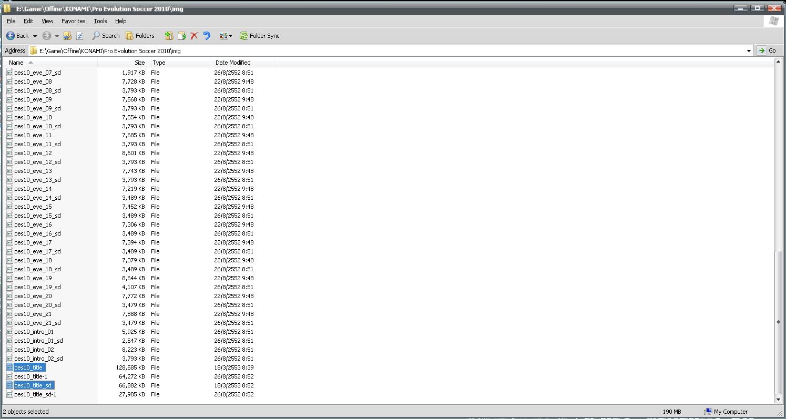Click the file icon beside pes10_eye_21
Image resolution: width=786 pixels, height=419 pixels.
click(10, 314)
